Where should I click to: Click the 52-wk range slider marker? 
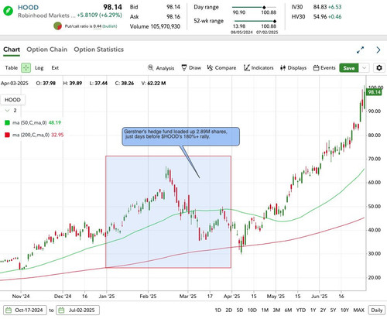(275, 21)
